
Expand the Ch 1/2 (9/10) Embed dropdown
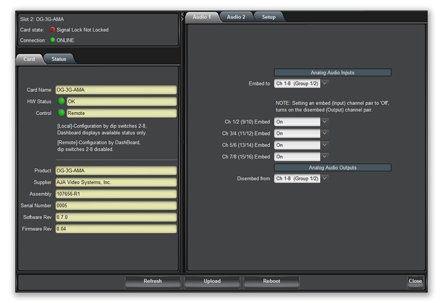pos(301,121)
